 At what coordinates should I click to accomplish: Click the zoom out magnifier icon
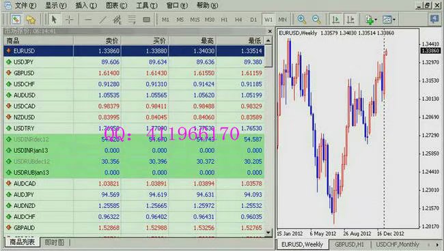pyautogui.click(x=316, y=20)
